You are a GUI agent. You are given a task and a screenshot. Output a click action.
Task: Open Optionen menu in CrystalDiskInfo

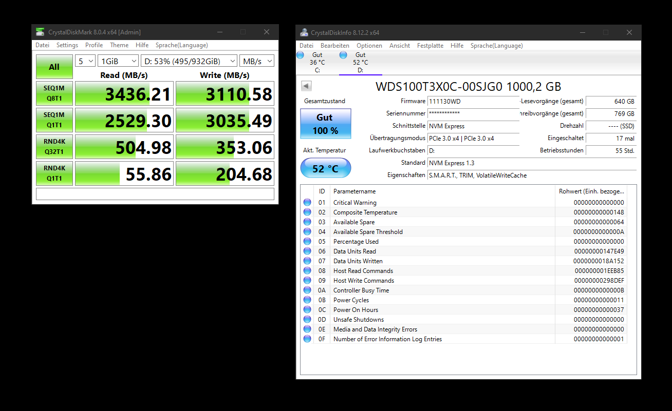(x=369, y=46)
